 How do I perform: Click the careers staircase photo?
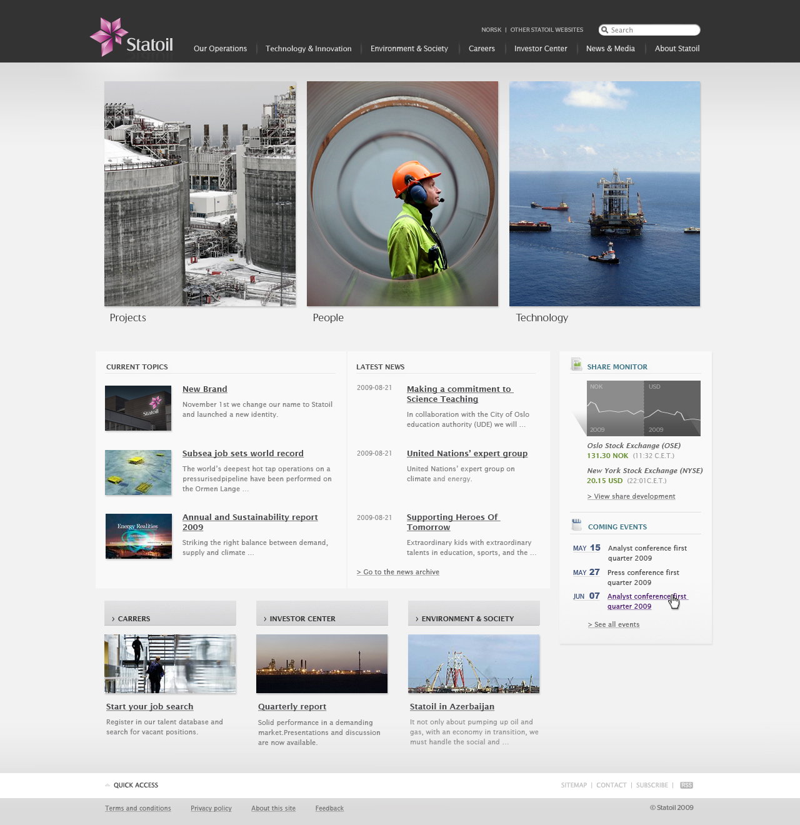point(170,664)
